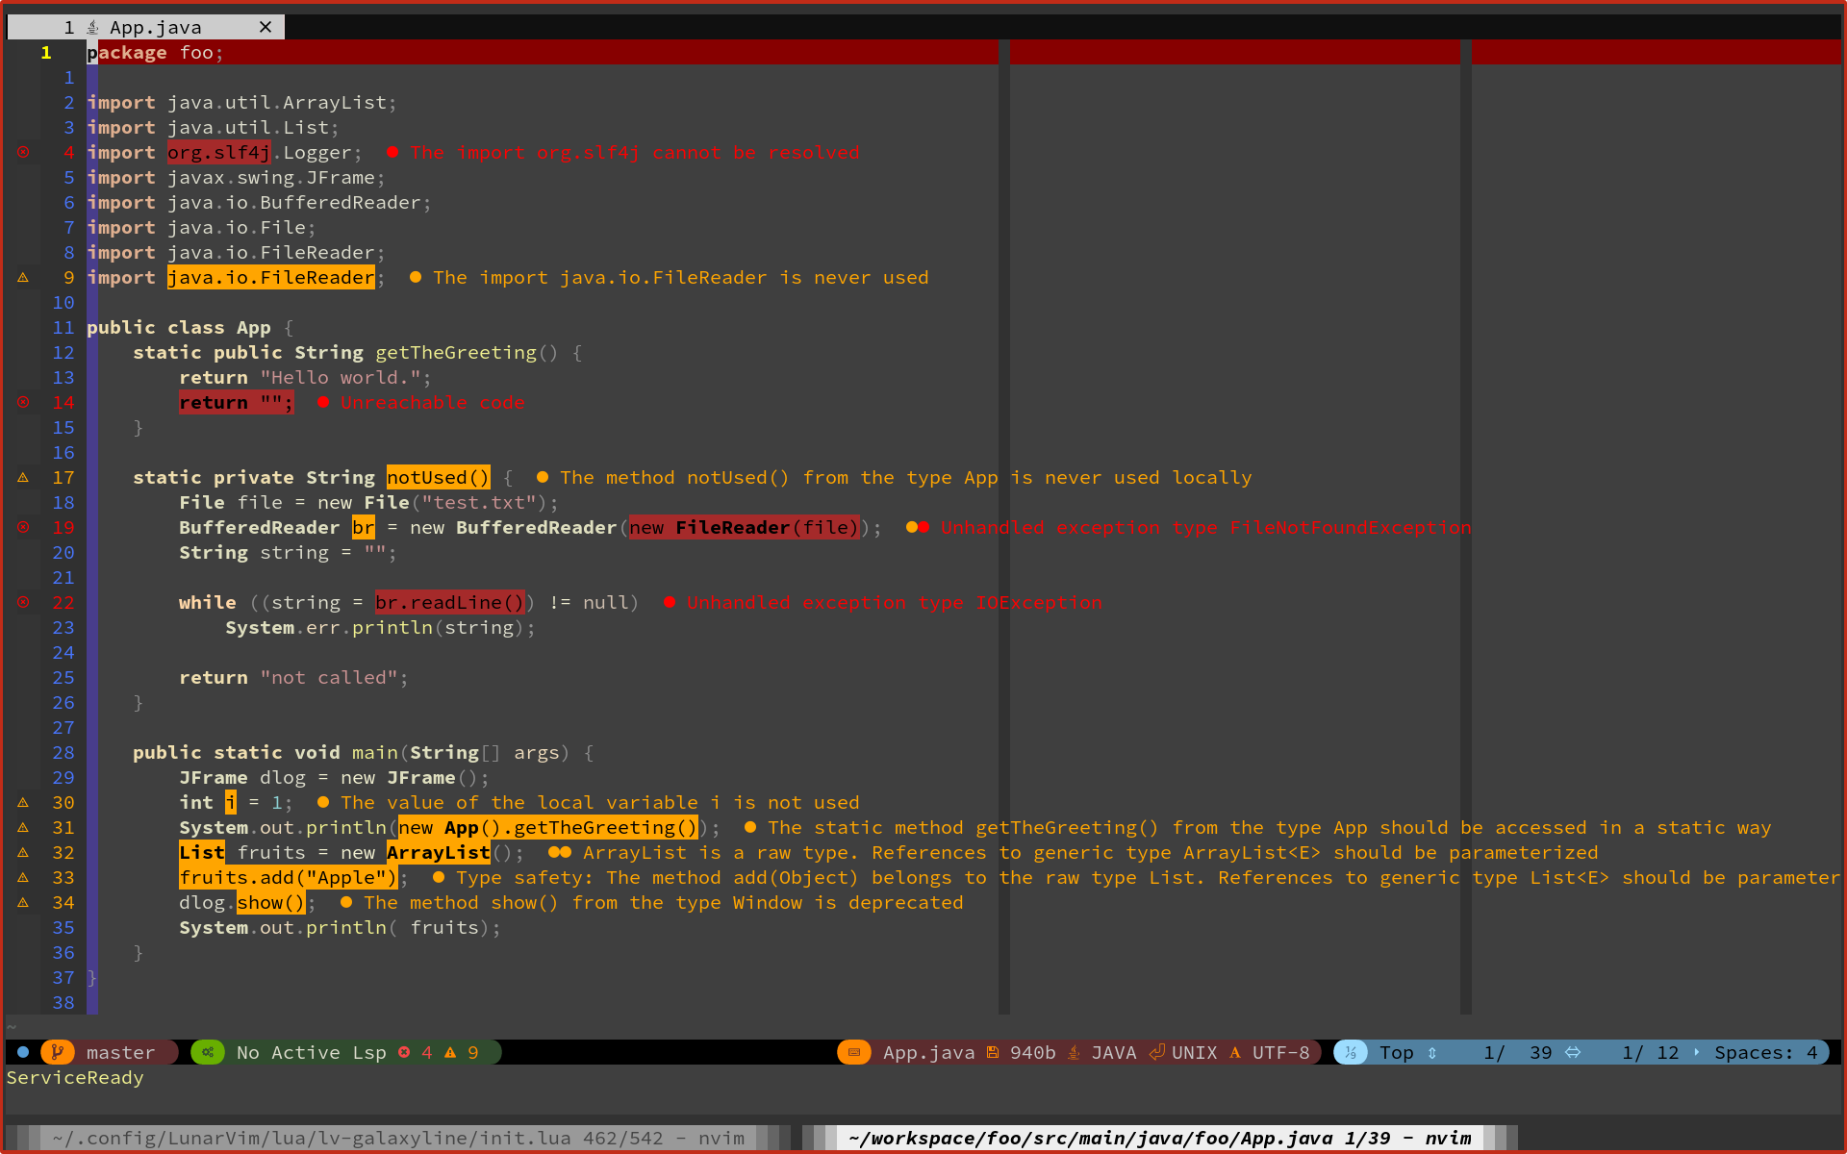
Task: Click the warning count 9 in statusline
Action: [473, 1052]
